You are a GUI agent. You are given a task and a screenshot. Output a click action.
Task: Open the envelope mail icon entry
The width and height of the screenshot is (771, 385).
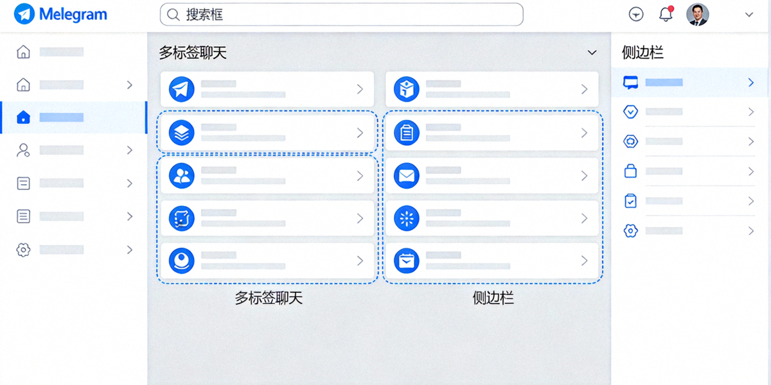click(406, 175)
